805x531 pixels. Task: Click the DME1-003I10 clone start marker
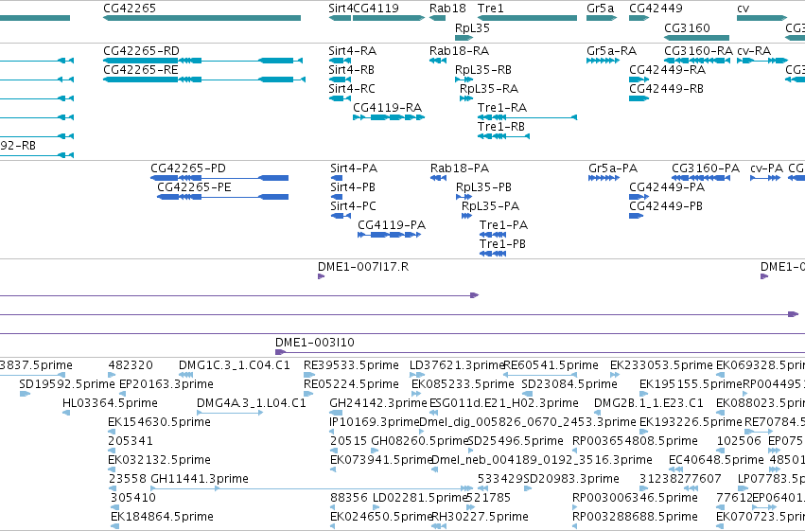[280, 352]
